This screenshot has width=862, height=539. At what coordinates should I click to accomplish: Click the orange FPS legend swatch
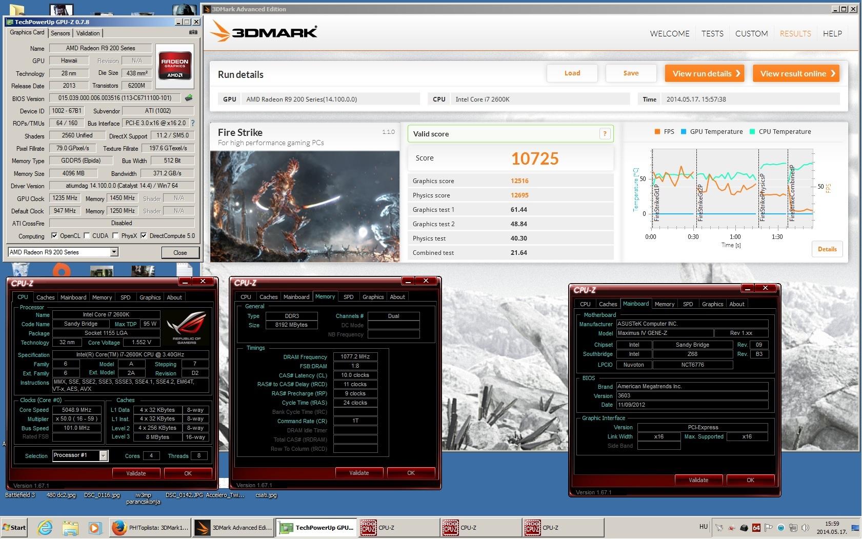(657, 132)
